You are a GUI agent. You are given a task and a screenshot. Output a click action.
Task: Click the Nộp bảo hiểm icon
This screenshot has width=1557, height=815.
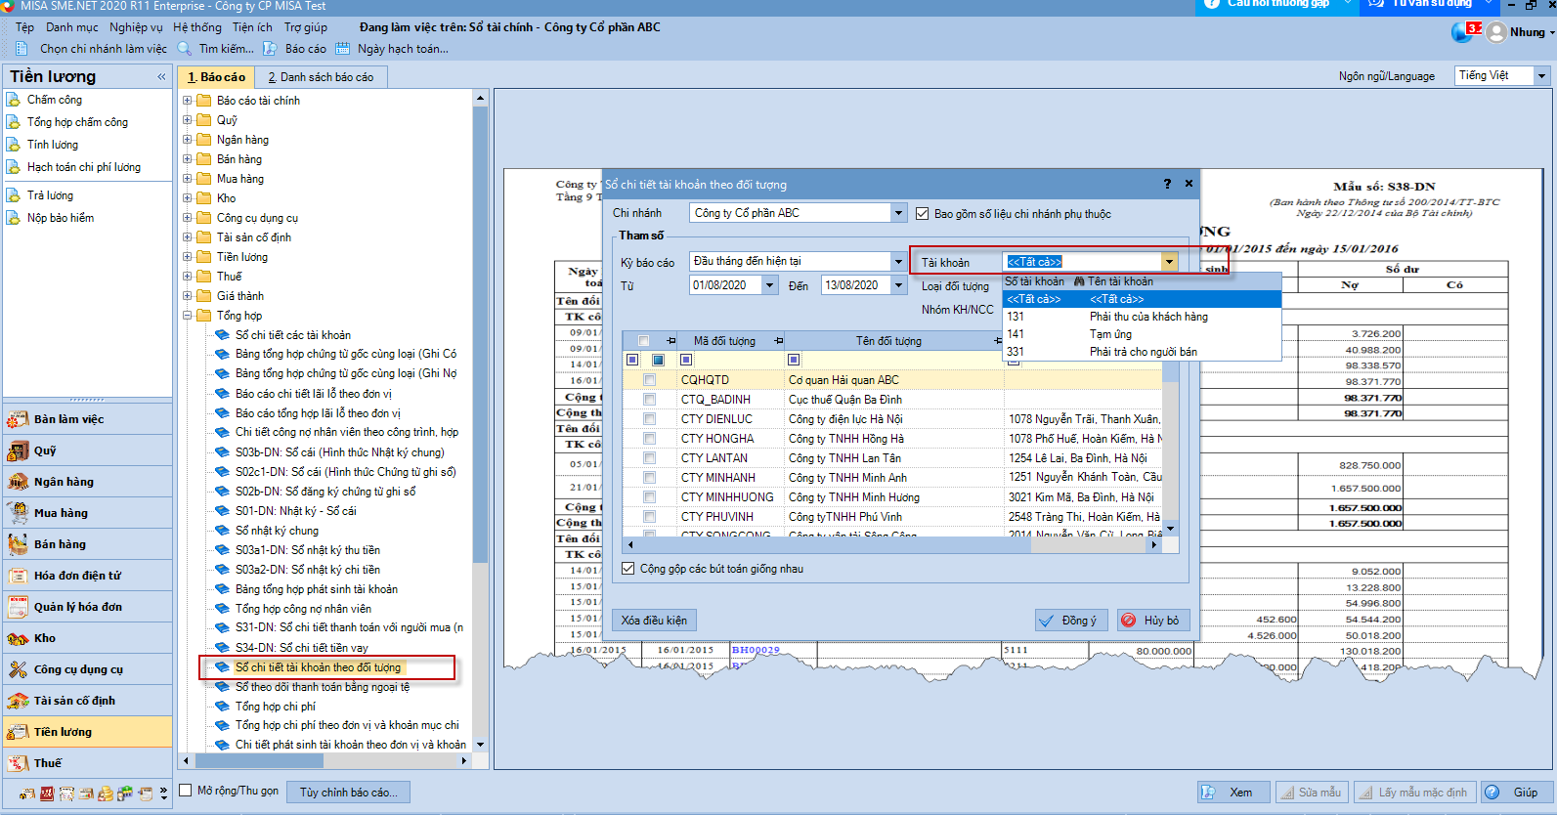[x=13, y=218]
